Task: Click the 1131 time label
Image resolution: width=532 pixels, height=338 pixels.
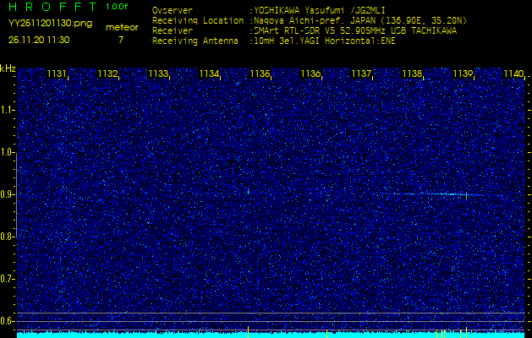Action: (57, 74)
